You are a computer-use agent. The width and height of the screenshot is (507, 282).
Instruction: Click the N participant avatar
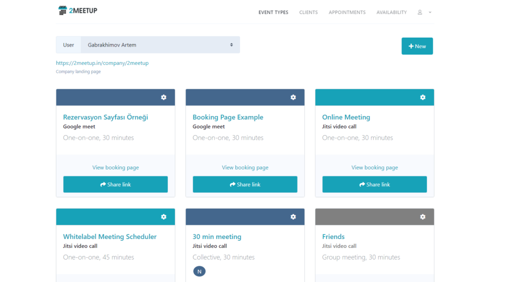(199, 271)
